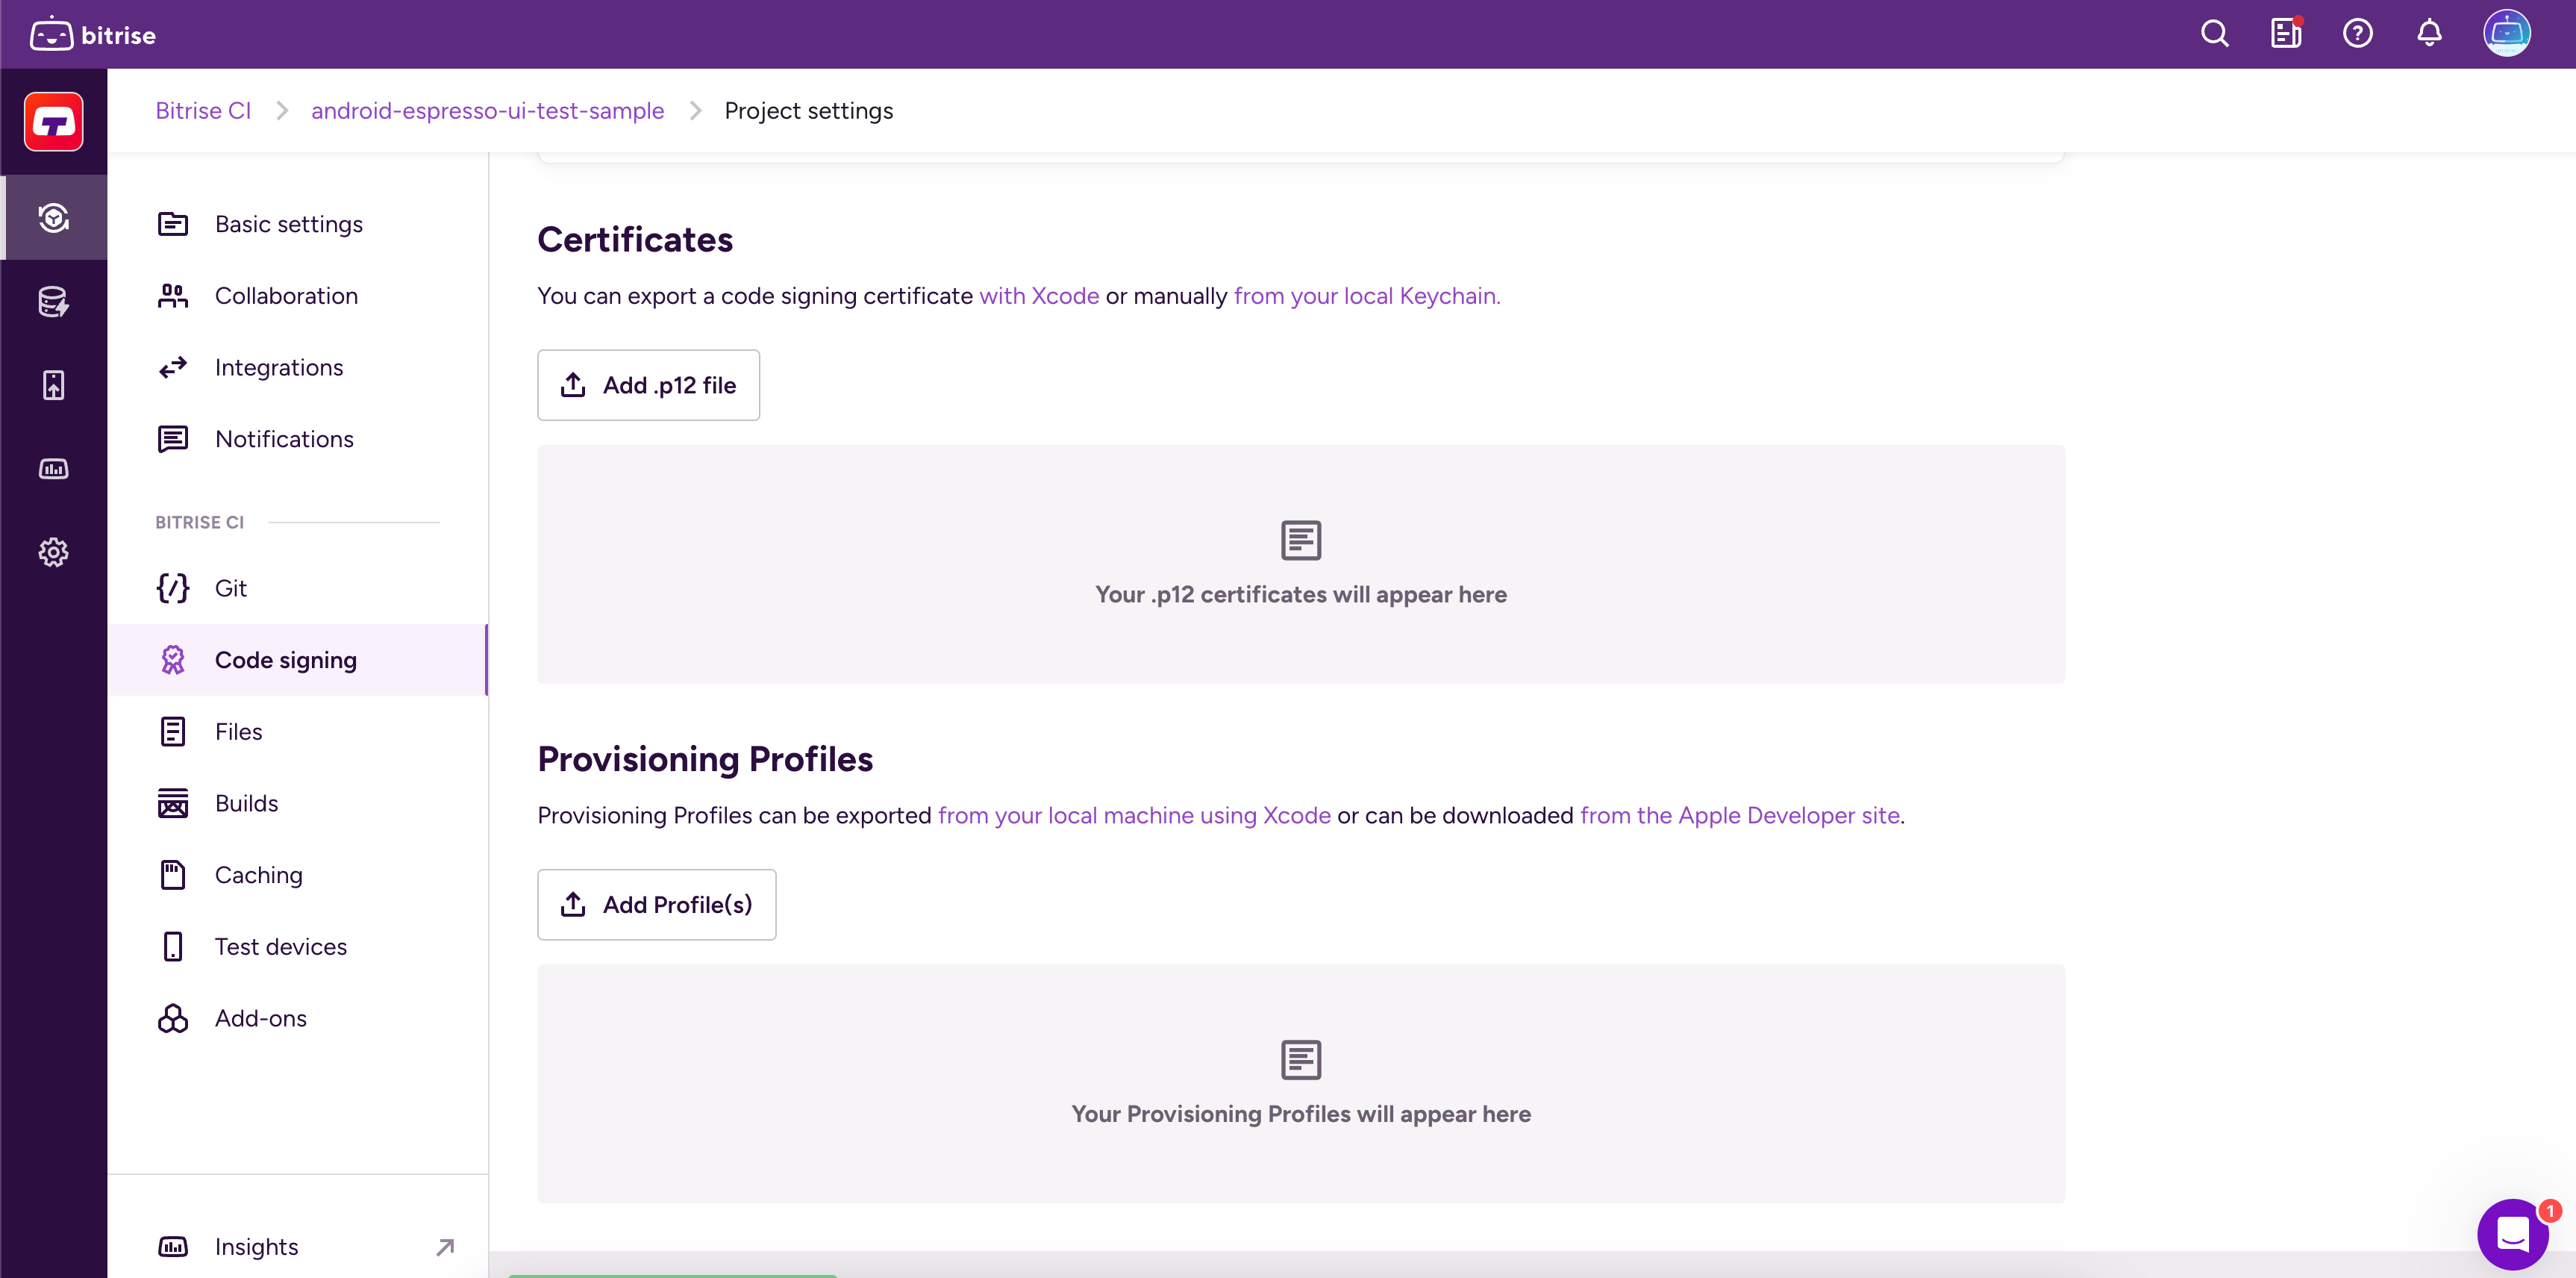Open 'from the Apple Developer site' link
This screenshot has height=1278, width=2576.
click(x=1739, y=815)
